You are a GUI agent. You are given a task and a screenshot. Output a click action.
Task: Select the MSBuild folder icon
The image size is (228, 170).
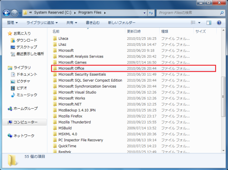coord(55,128)
